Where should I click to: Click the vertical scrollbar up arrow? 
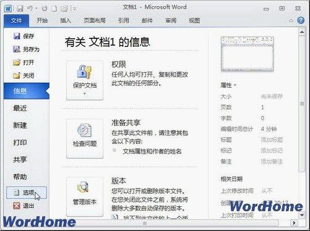[x=302, y=32]
